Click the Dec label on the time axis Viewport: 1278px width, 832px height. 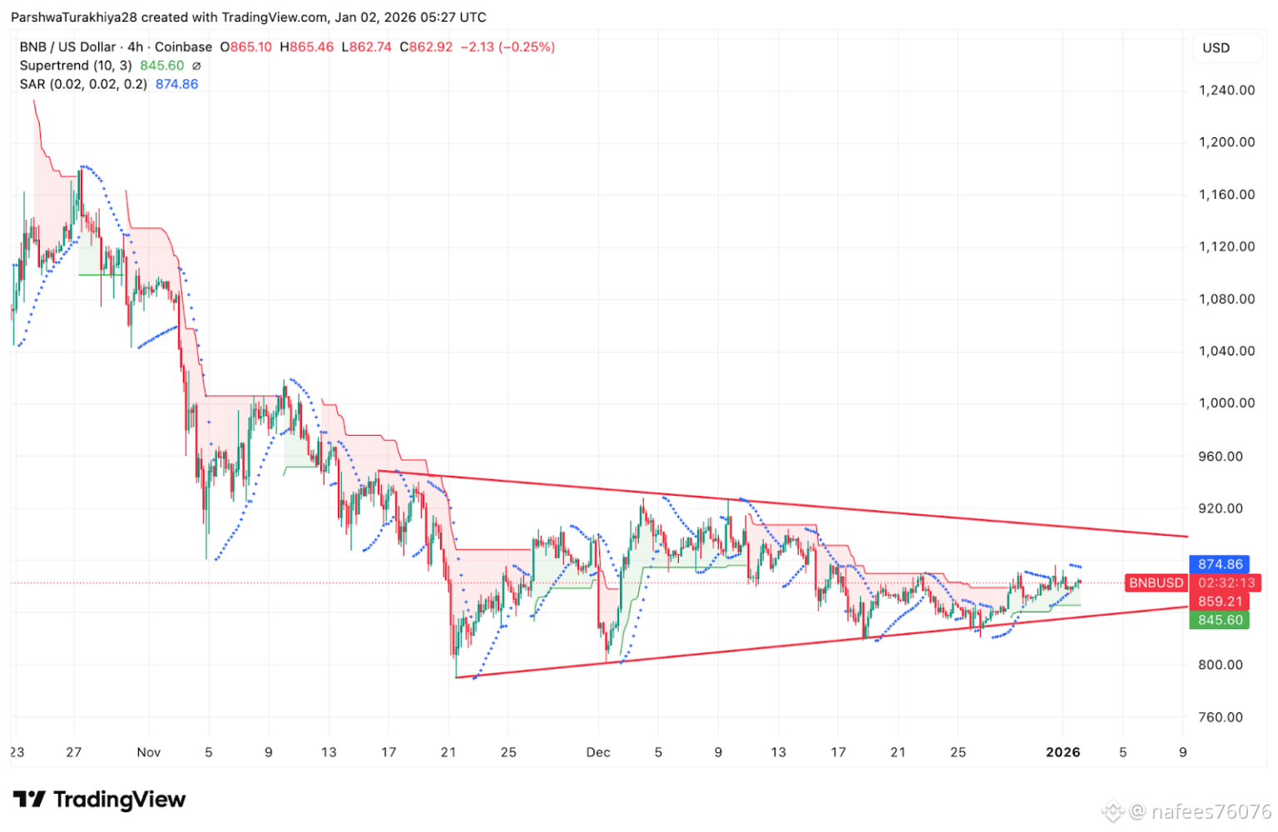(598, 752)
